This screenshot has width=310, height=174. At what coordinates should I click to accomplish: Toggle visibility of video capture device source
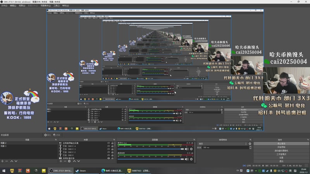point(108,158)
